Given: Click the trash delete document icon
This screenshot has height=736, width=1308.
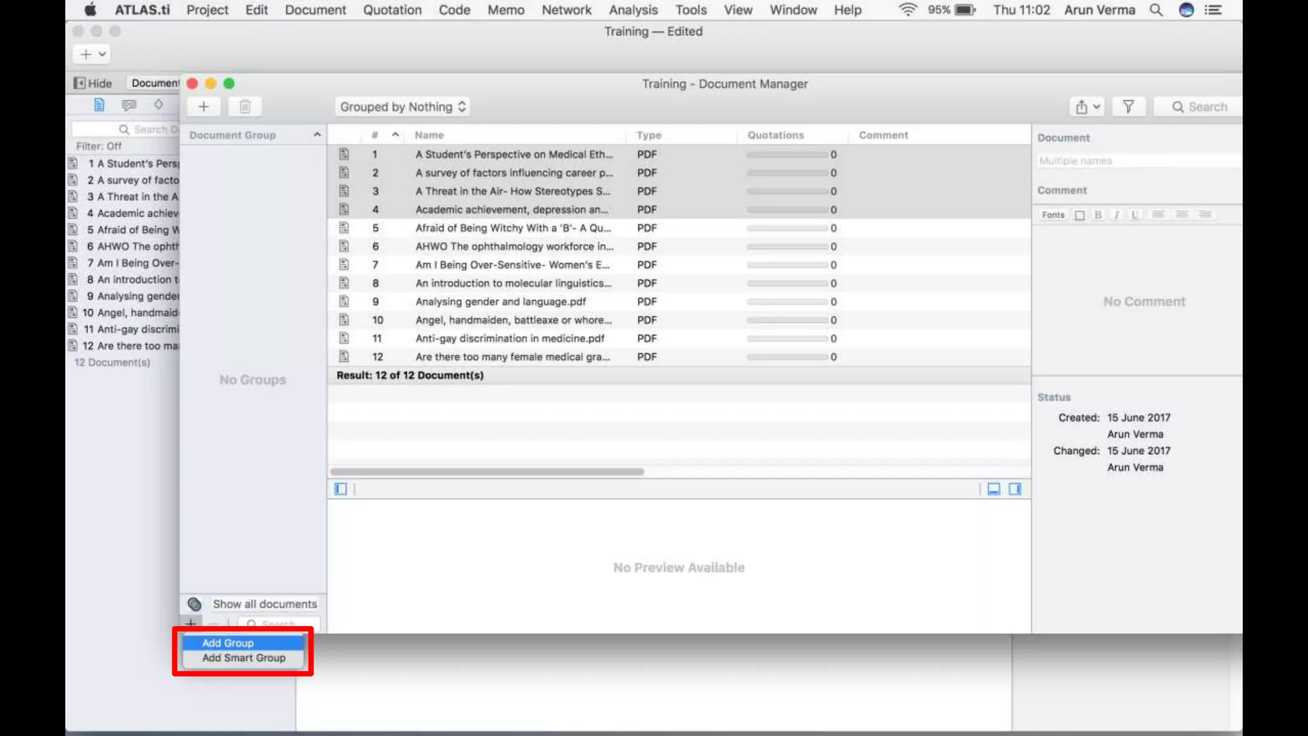Looking at the screenshot, I should (245, 107).
